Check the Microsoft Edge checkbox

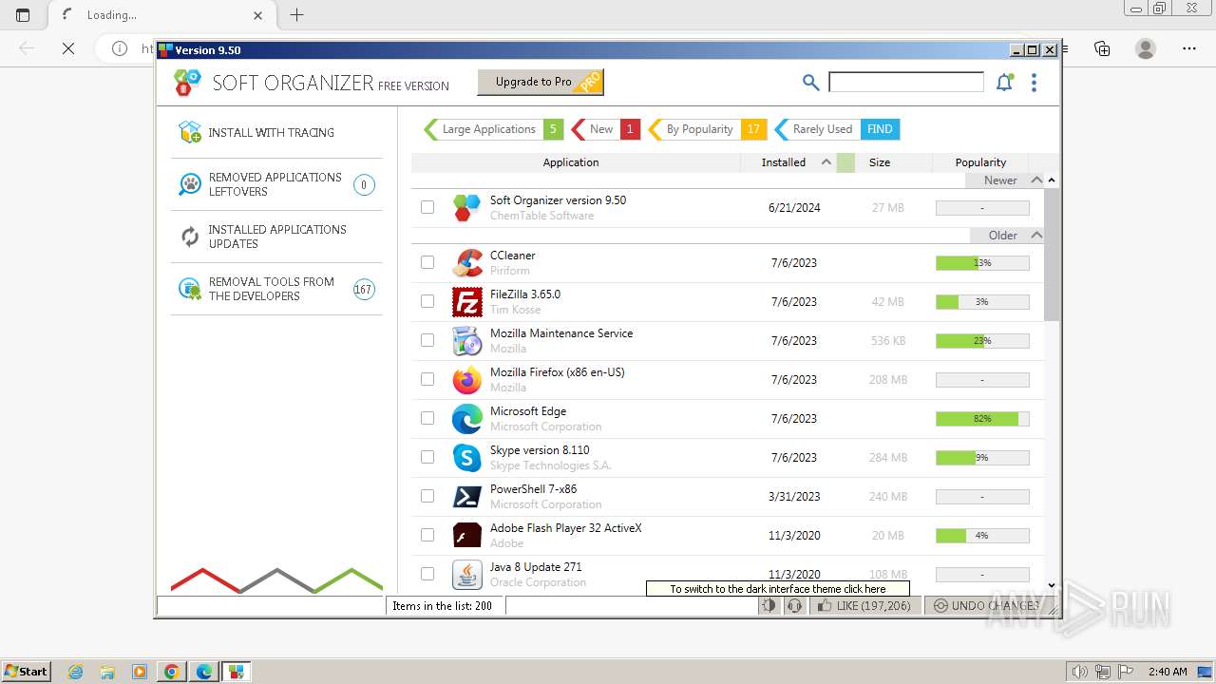(x=427, y=418)
